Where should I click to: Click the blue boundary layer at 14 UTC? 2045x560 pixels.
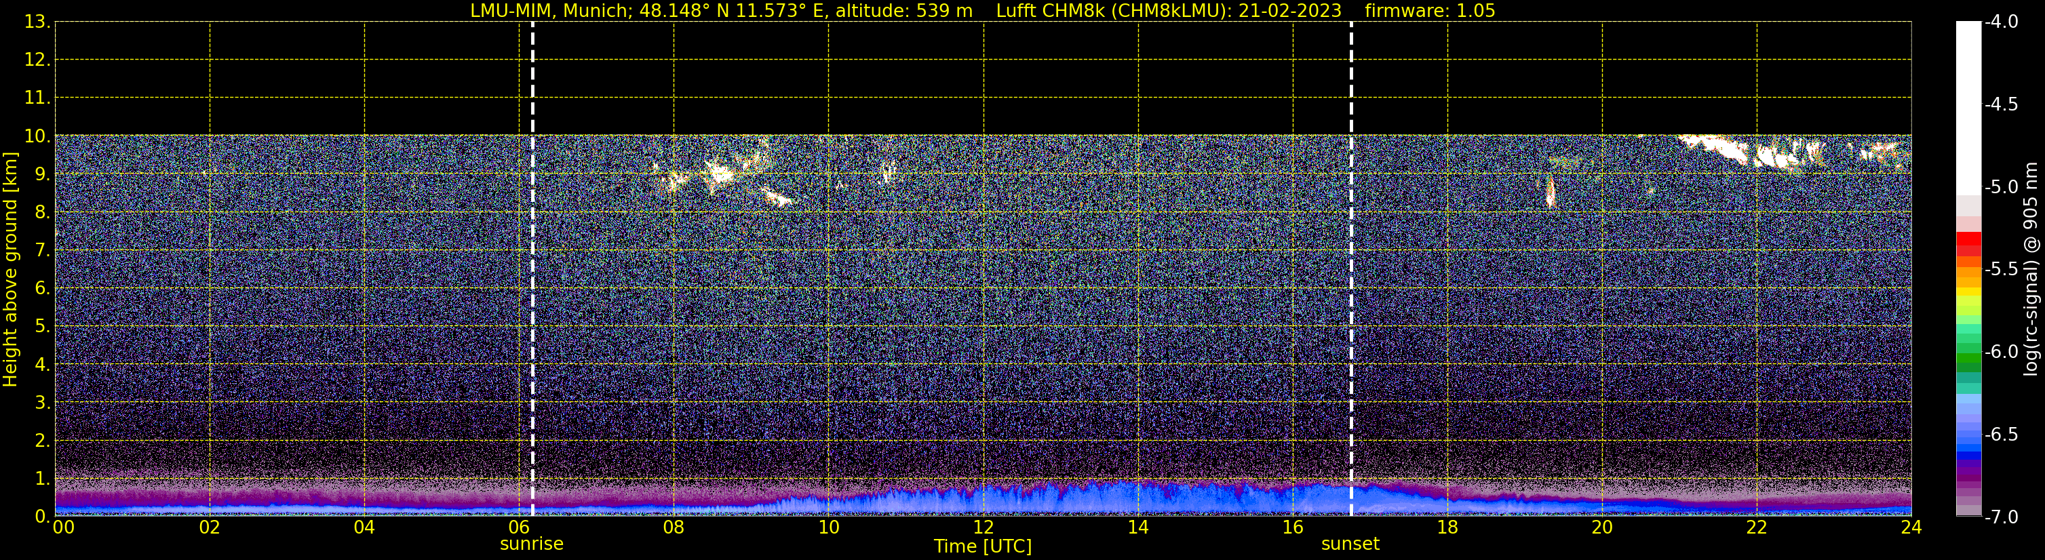click(1138, 500)
